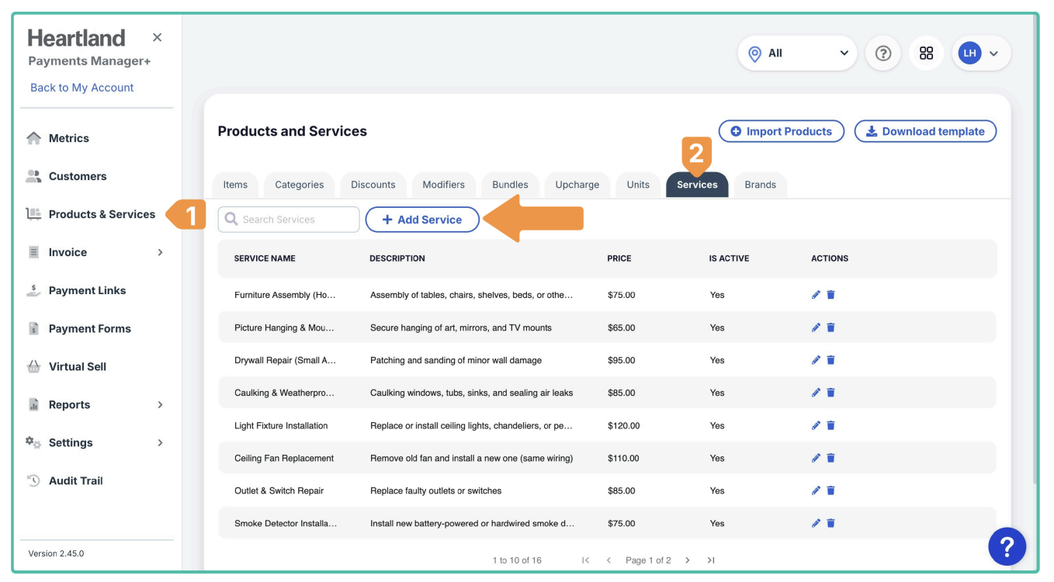Expand the Invoice sidebar submenu

(161, 252)
